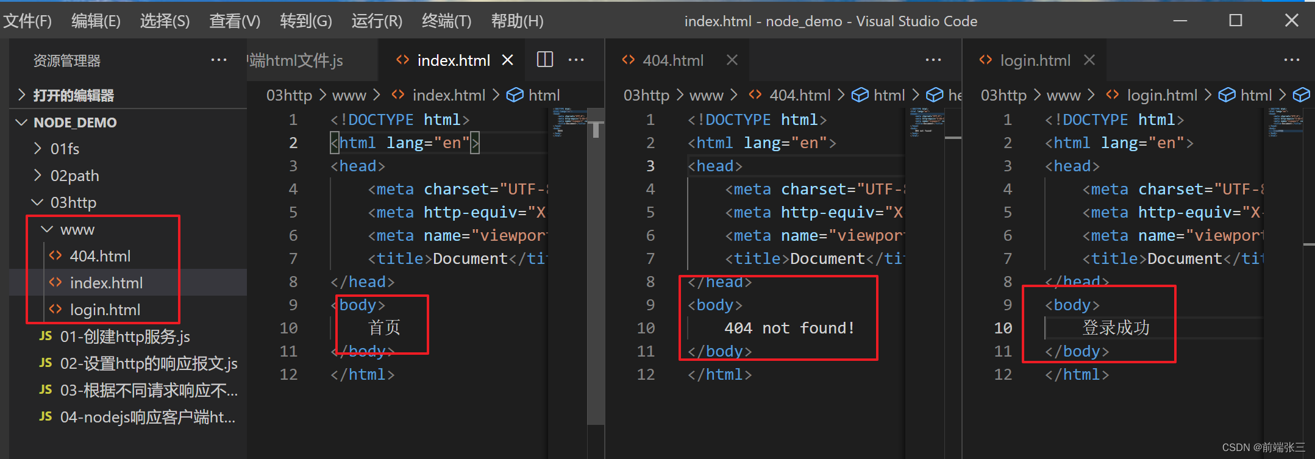Click html lang line in 404.html editor
This screenshot has height=459, width=1315.
click(761, 143)
